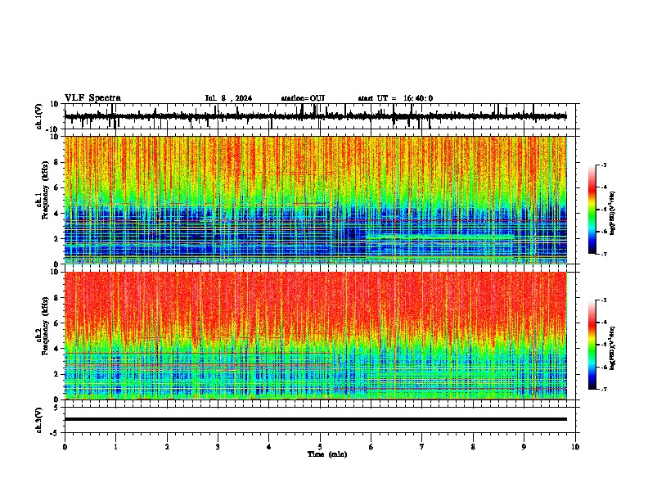Click time axis tick label "5"

pos(320,447)
